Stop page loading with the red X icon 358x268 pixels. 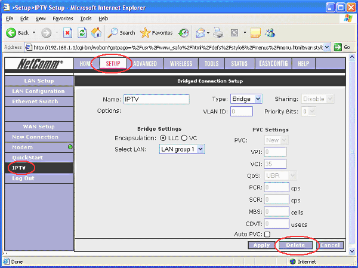tap(67, 33)
